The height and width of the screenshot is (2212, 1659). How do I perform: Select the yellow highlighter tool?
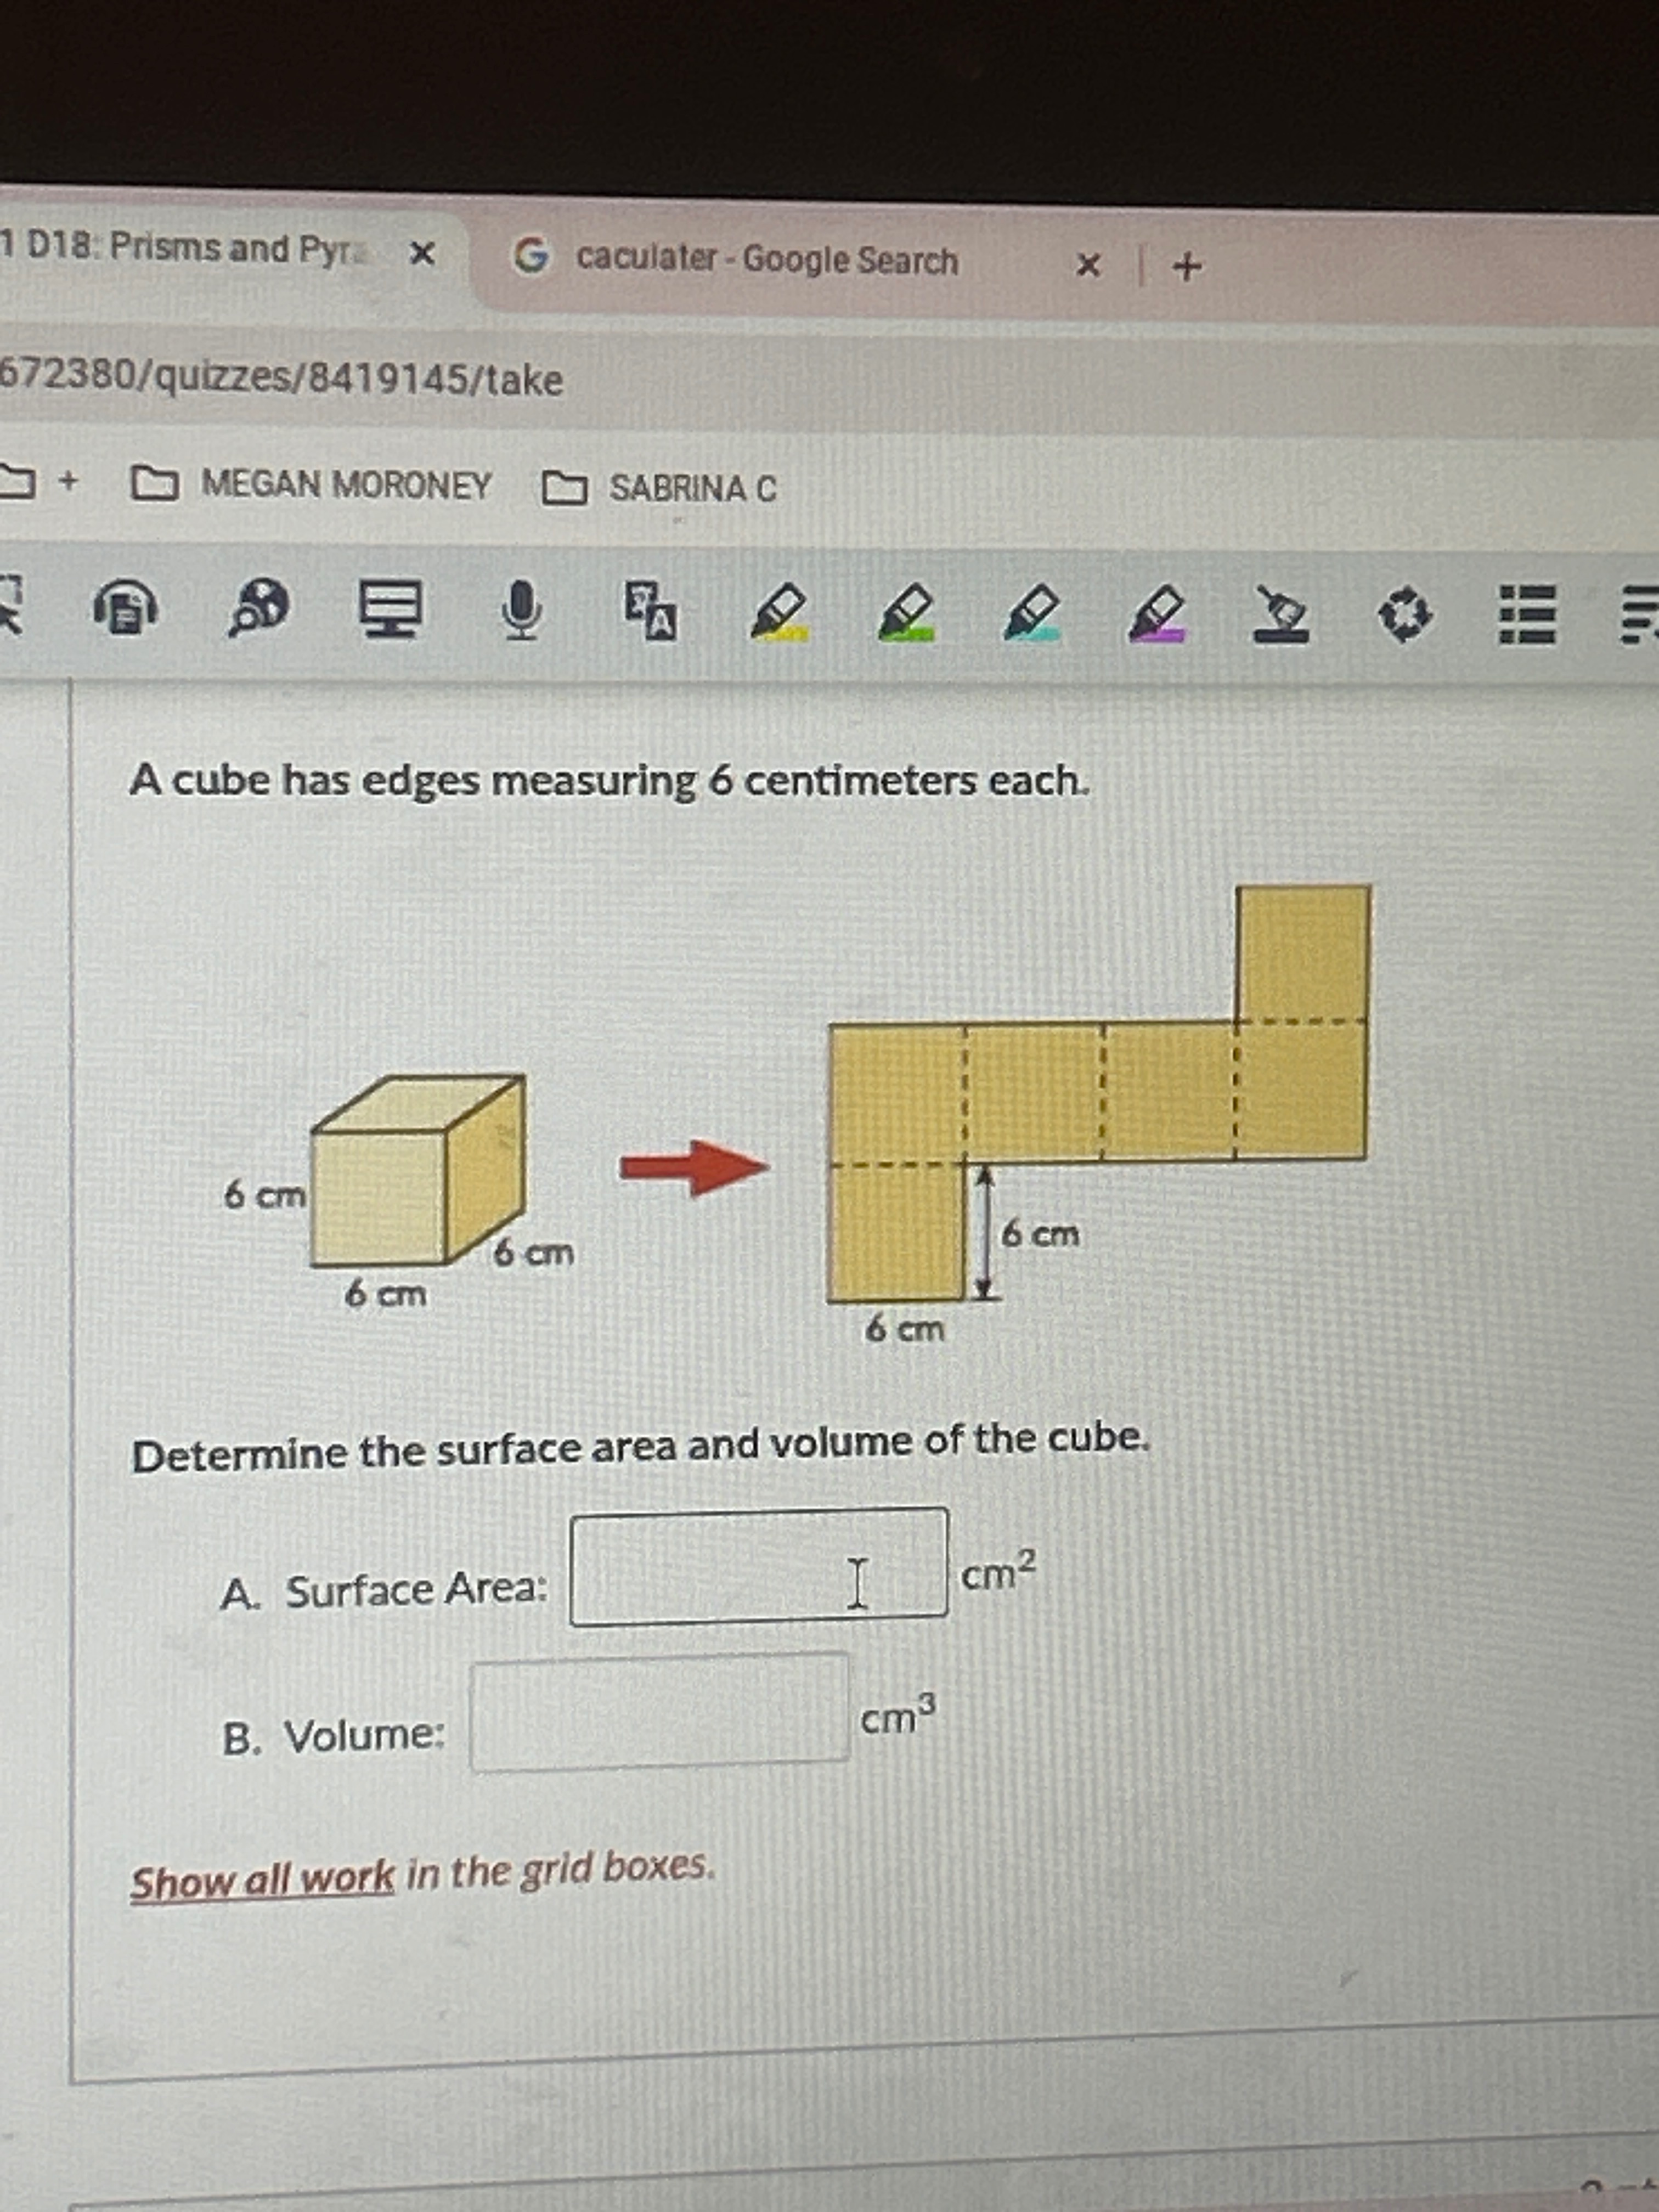(779, 612)
